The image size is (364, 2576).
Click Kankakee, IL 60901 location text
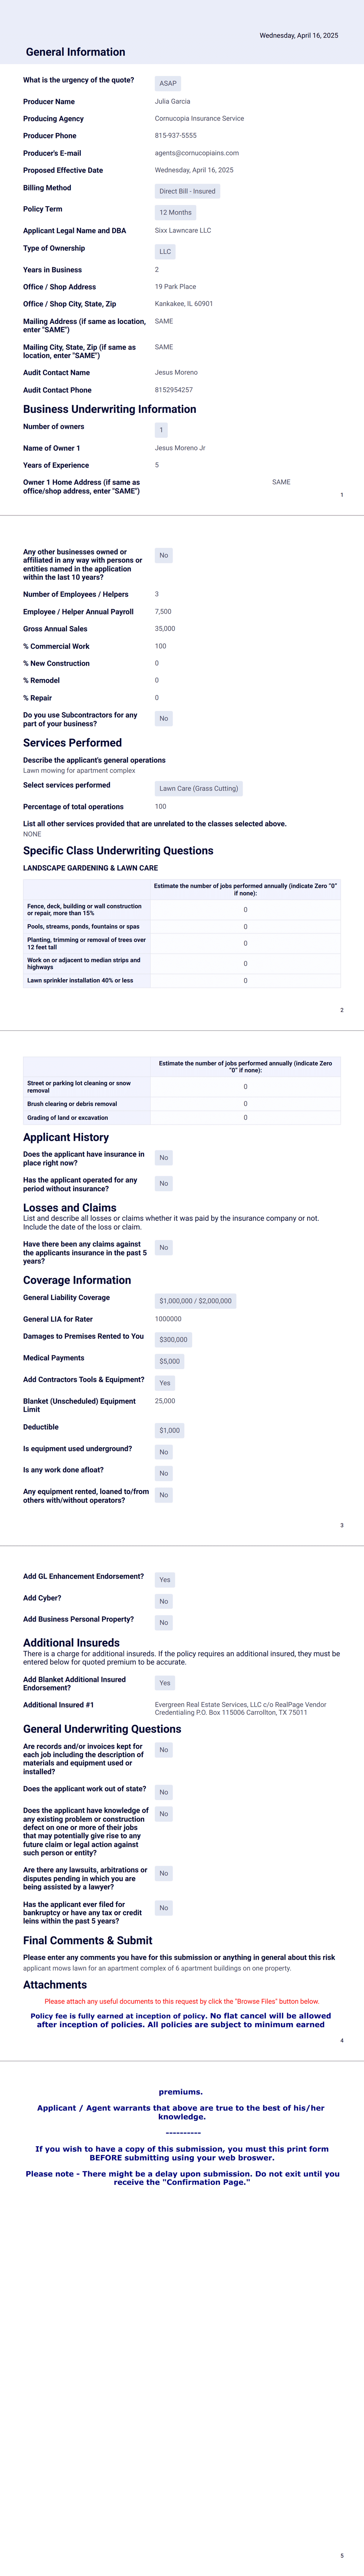(x=184, y=304)
